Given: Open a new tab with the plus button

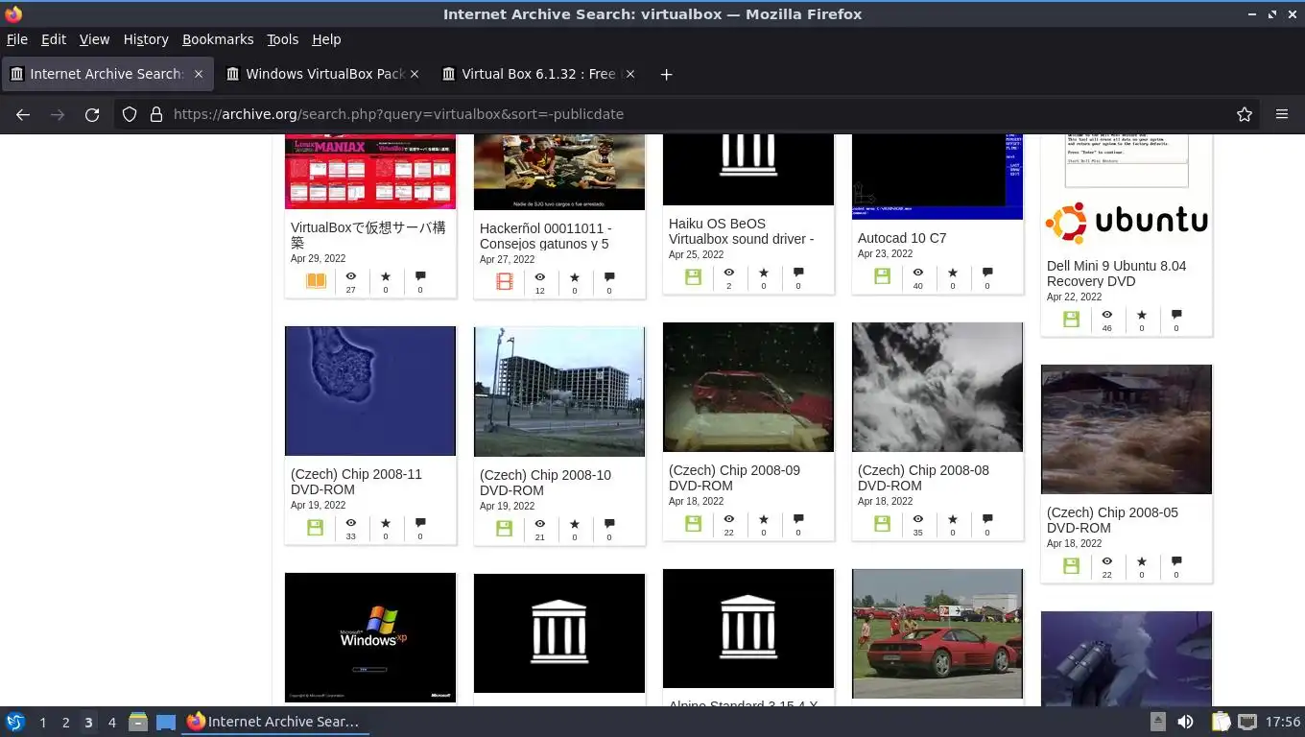Looking at the screenshot, I should coord(666,74).
